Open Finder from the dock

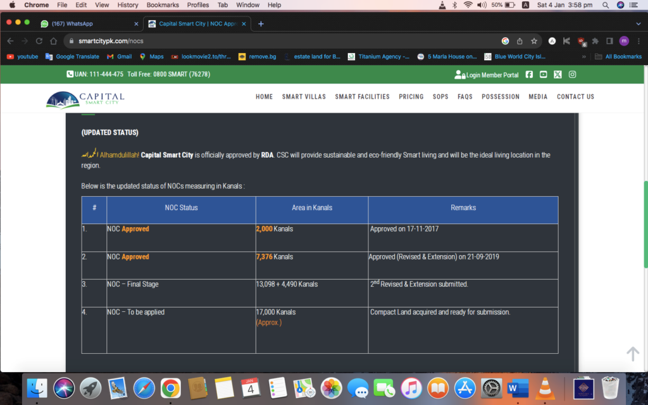37,389
